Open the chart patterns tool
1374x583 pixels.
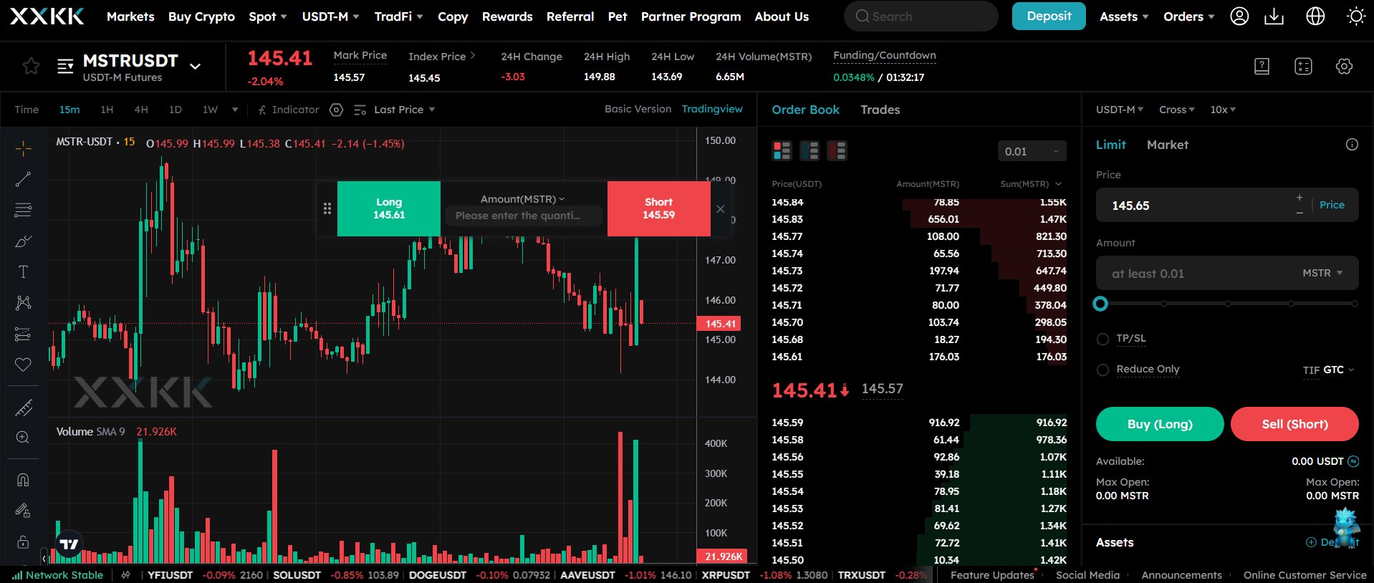click(x=23, y=303)
